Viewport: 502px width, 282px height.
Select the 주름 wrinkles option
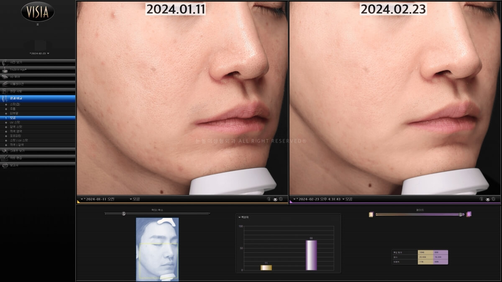click(x=38, y=109)
